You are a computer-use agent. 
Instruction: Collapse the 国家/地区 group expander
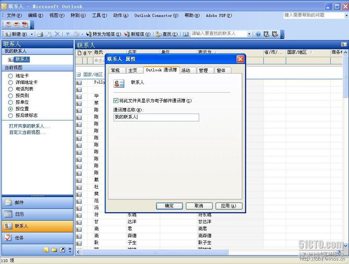tap(78, 75)
